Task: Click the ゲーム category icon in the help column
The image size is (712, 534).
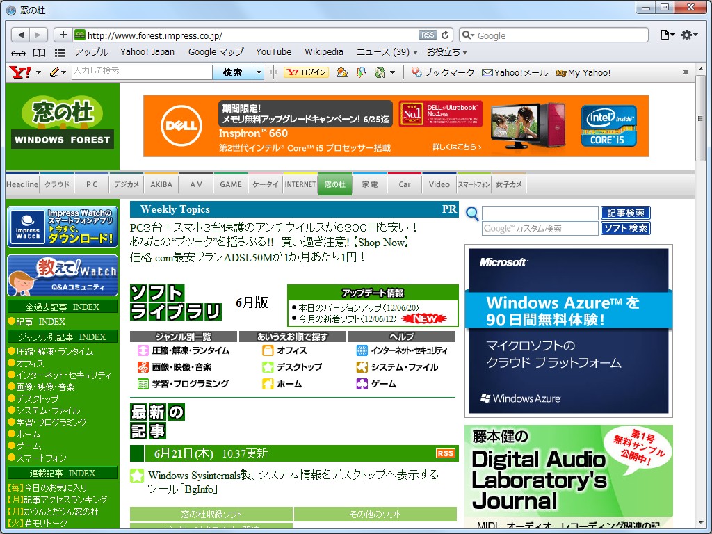Action: pos(362,383)
